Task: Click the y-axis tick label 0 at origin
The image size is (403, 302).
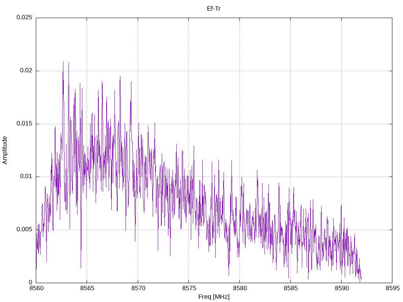Action: point(31,283)
